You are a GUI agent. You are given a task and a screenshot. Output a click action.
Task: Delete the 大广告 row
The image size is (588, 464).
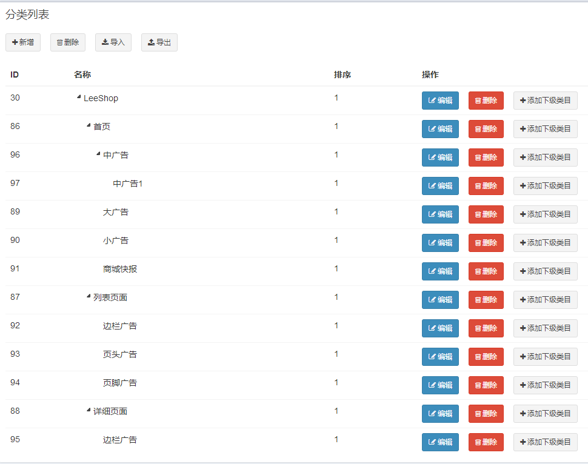[x=486, y=214]
